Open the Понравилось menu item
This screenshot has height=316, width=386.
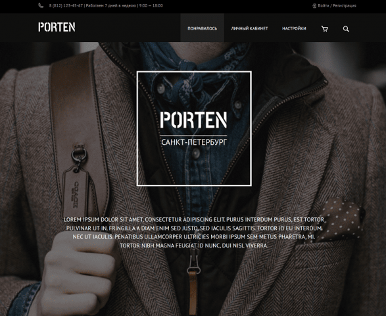click(x=202, y=28)
